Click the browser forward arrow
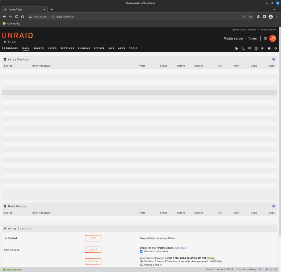 coord(11,17)
